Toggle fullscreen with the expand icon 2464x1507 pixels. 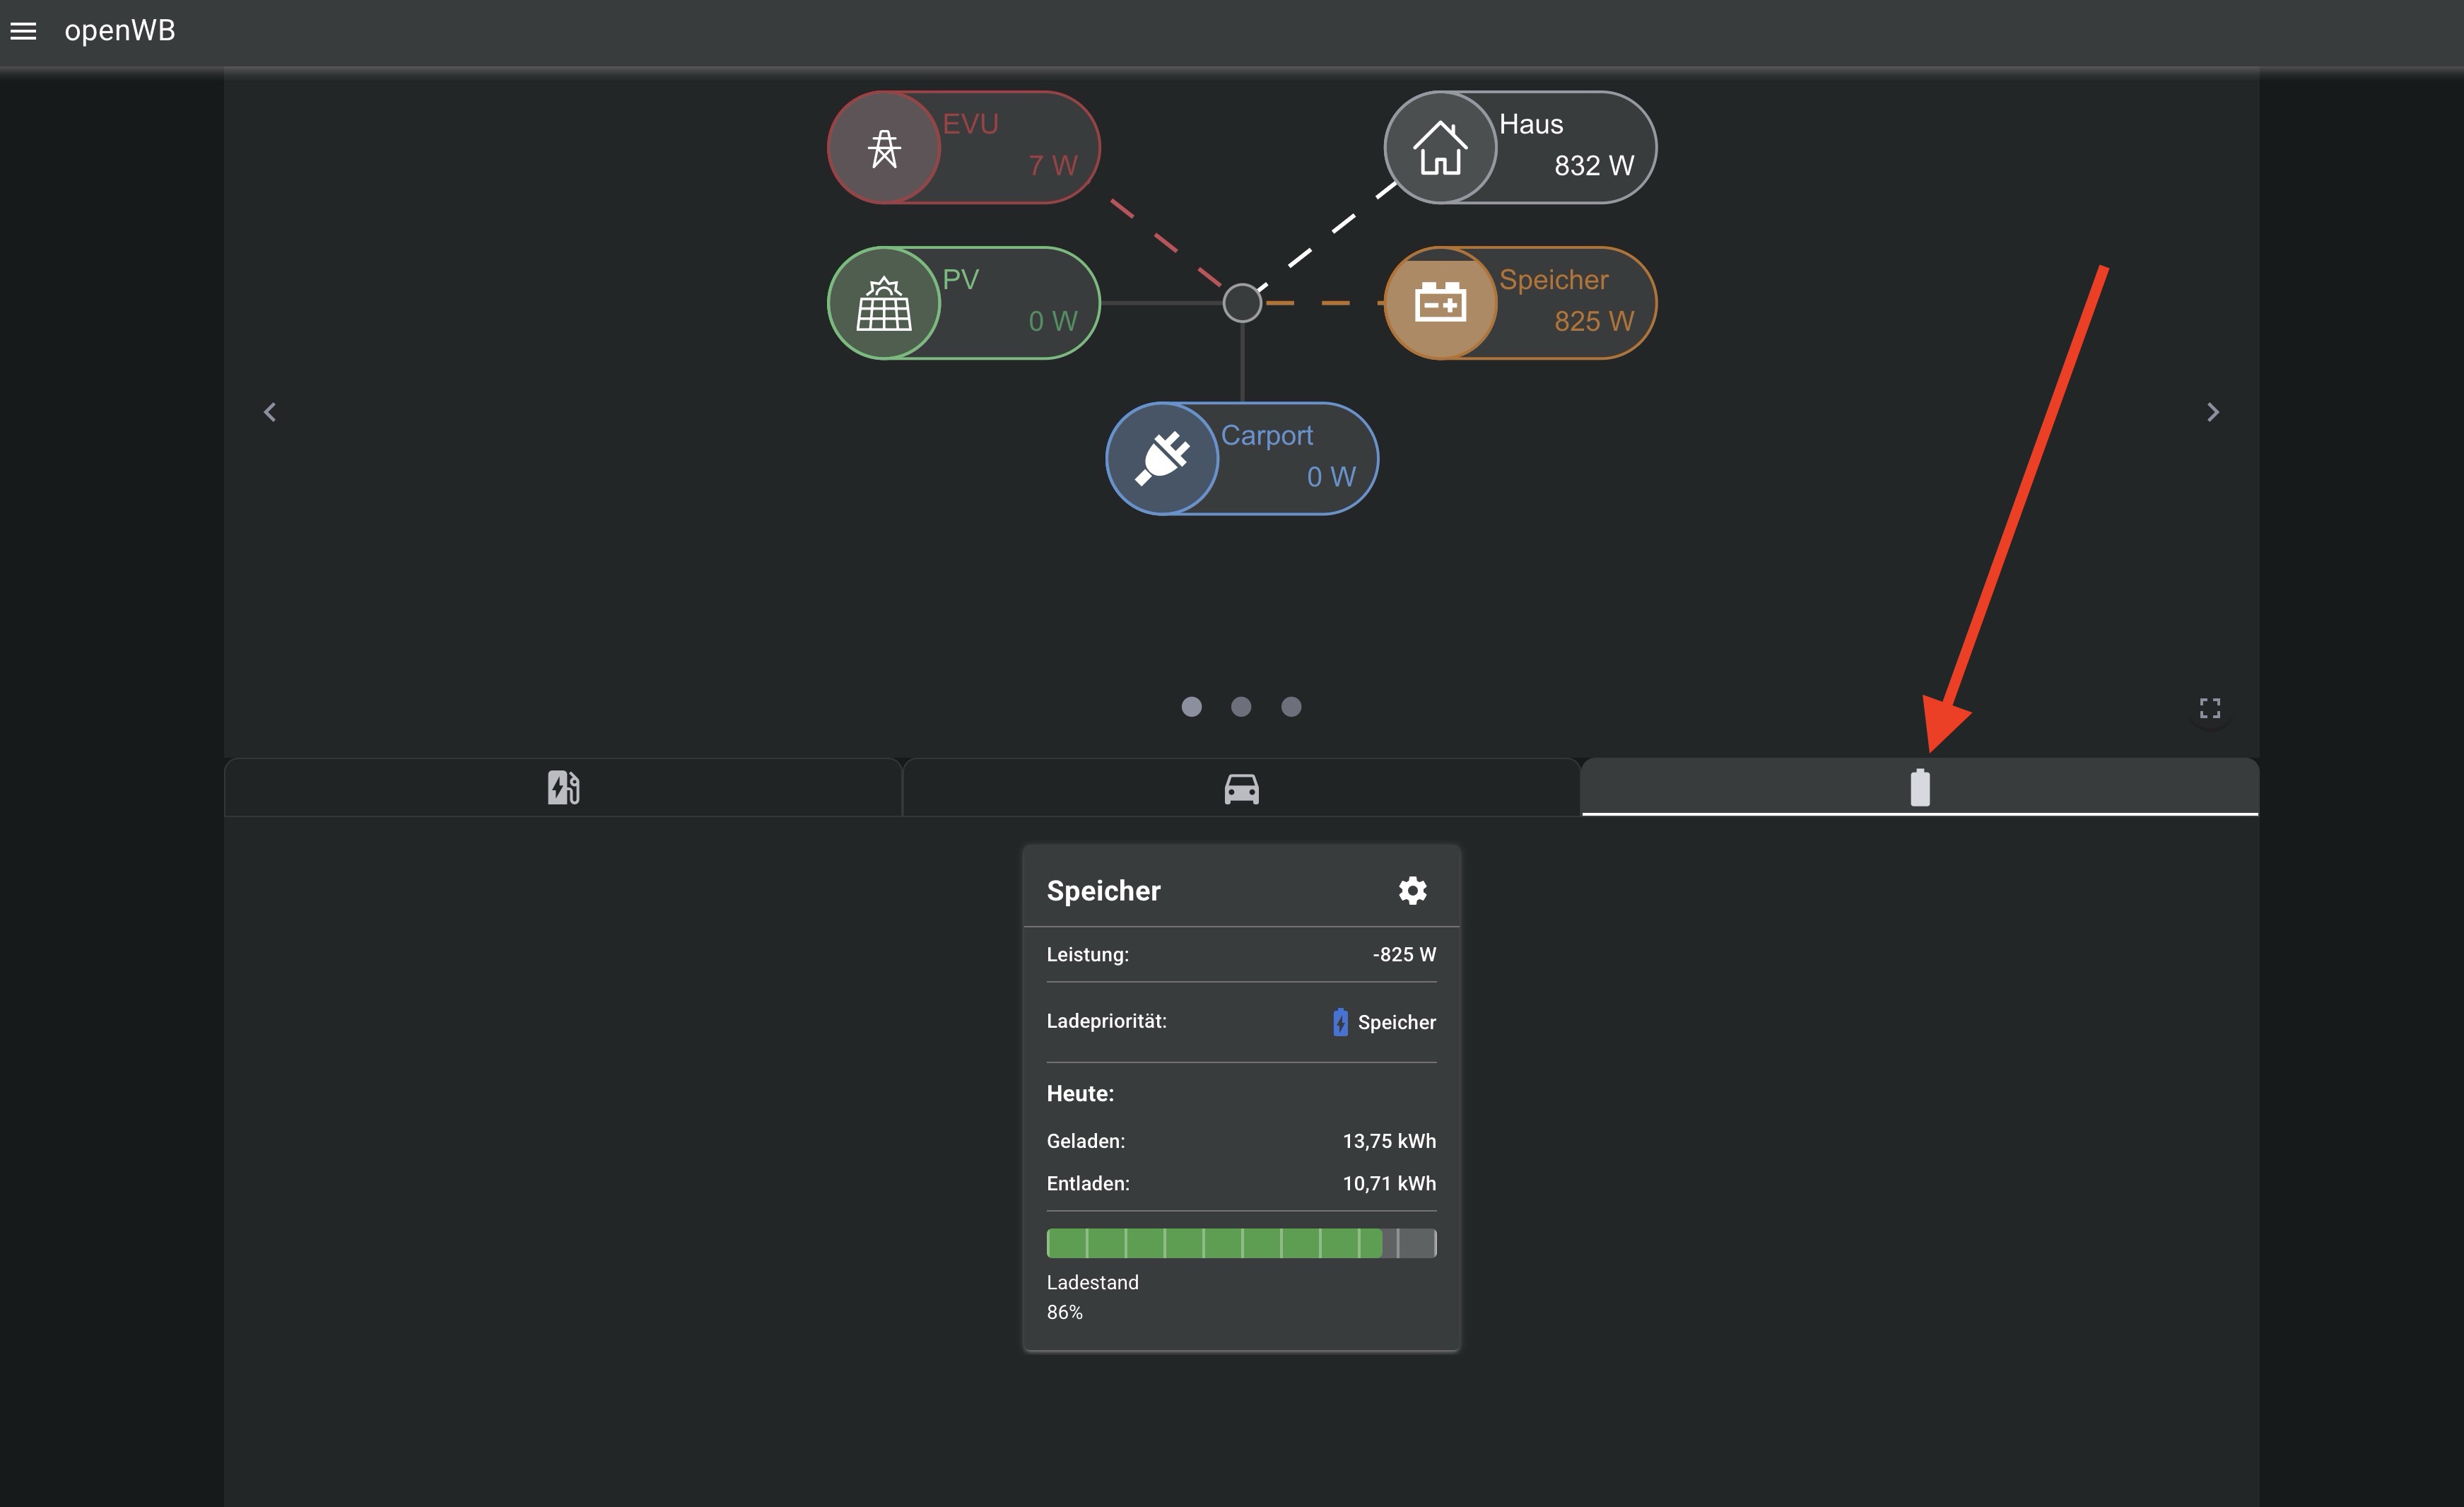click(x=2210, y=708)
